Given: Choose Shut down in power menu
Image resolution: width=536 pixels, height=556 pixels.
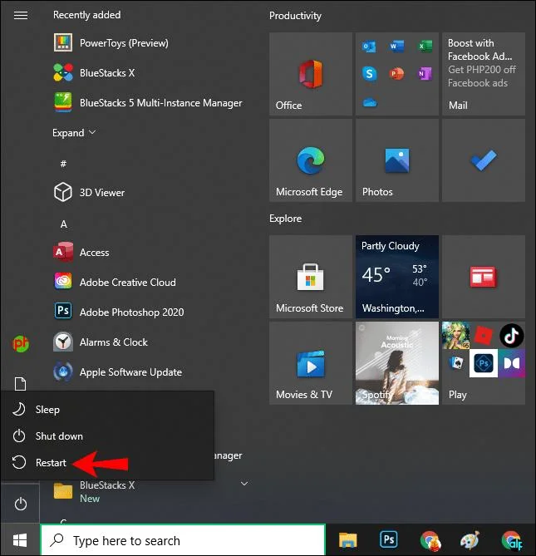Looking at the screenshot, I should [107, 436].
